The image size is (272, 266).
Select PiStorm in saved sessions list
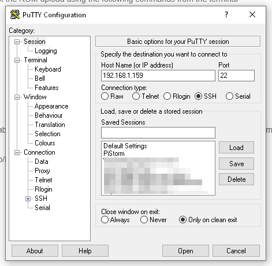[x=114, y=153]
